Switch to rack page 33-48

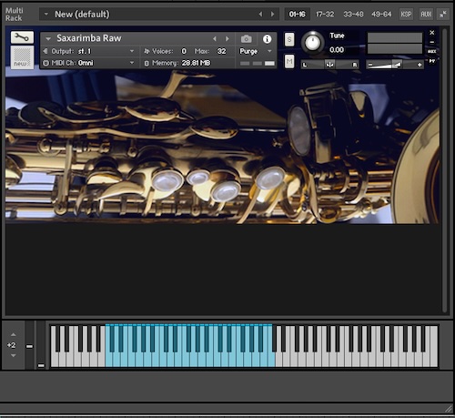pyautogui.click(x=353, y=14)
